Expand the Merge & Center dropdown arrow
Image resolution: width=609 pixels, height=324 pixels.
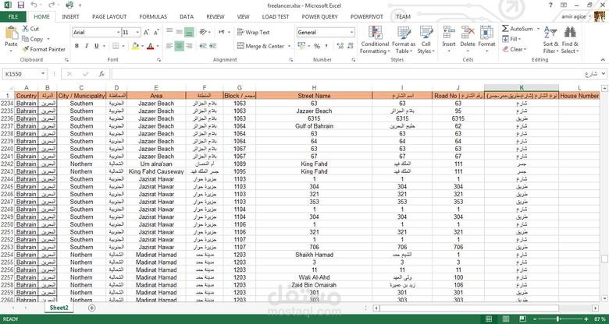289,46
